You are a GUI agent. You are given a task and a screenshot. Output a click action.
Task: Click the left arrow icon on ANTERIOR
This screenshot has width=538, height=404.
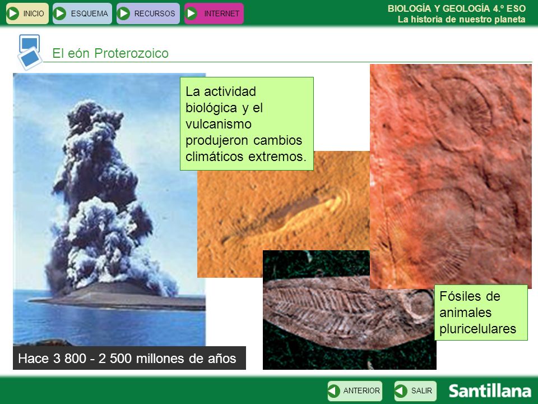pyautogui.click(x=333, y=391)
